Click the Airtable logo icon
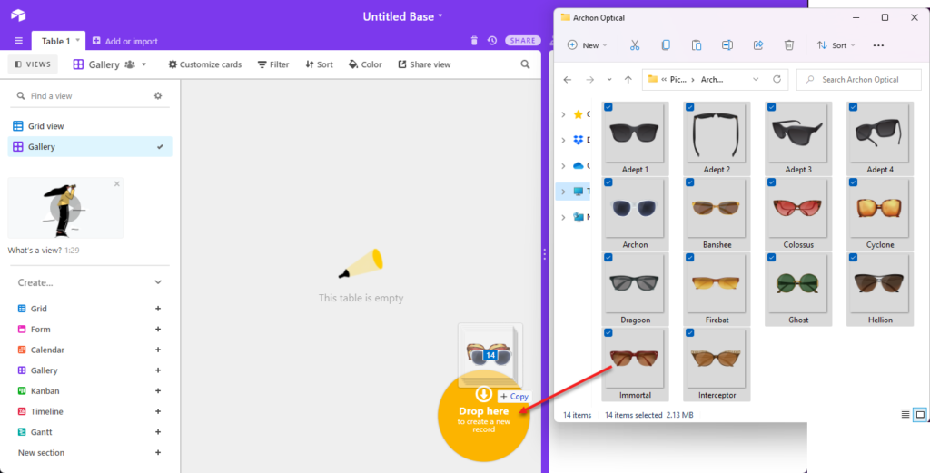The width and height of the screenshot is (930, 473). click(x=18, y=16)
